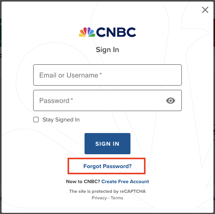Screen dimensions: 215x214
Task: Focus the Password input field
Action: tap(107, 101)
